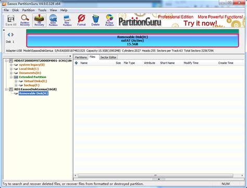This screenshot has height=188, width=247.
Task: Click the scrollbar right arrow
Action: coord(242,176)
